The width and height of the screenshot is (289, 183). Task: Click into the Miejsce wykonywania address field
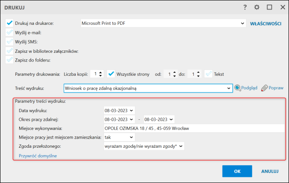(192, 128)
